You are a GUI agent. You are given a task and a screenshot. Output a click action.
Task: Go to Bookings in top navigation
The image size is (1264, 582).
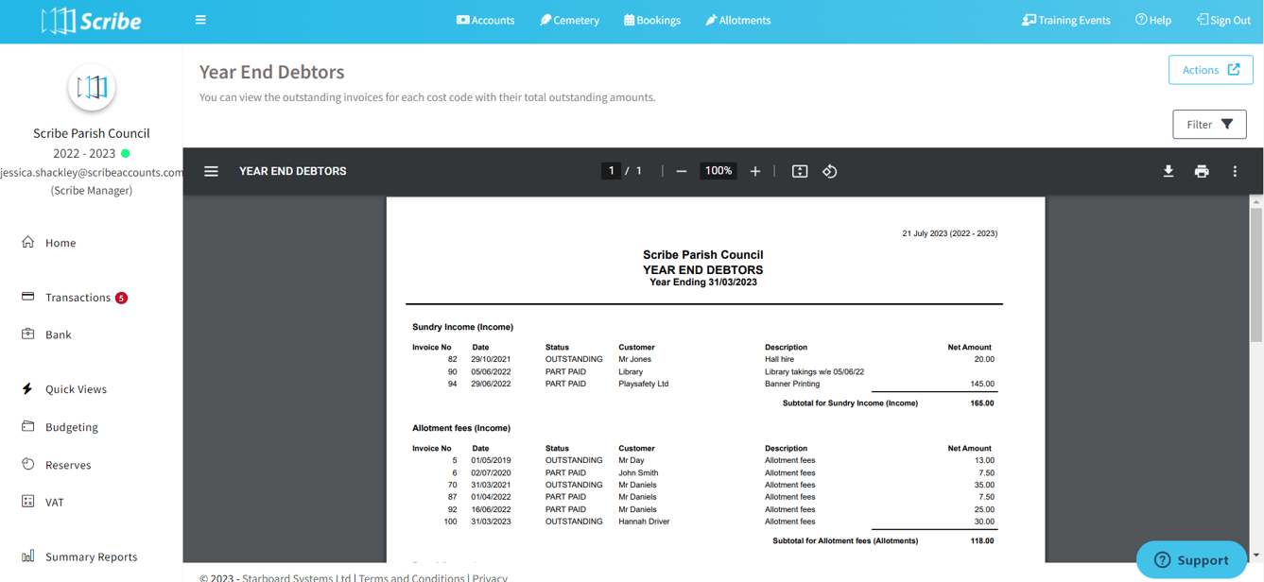[x=651, y=20]
